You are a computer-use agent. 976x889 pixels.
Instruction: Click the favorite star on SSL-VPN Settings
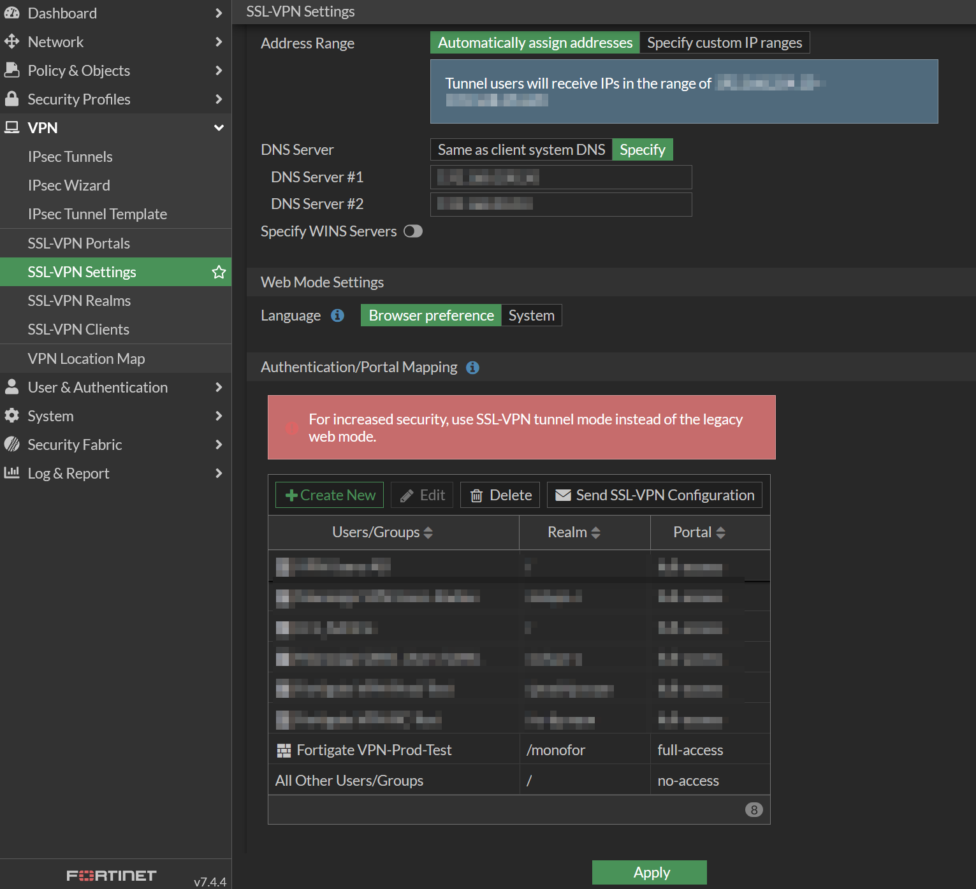pyautogui.click(x=219, y=272)
